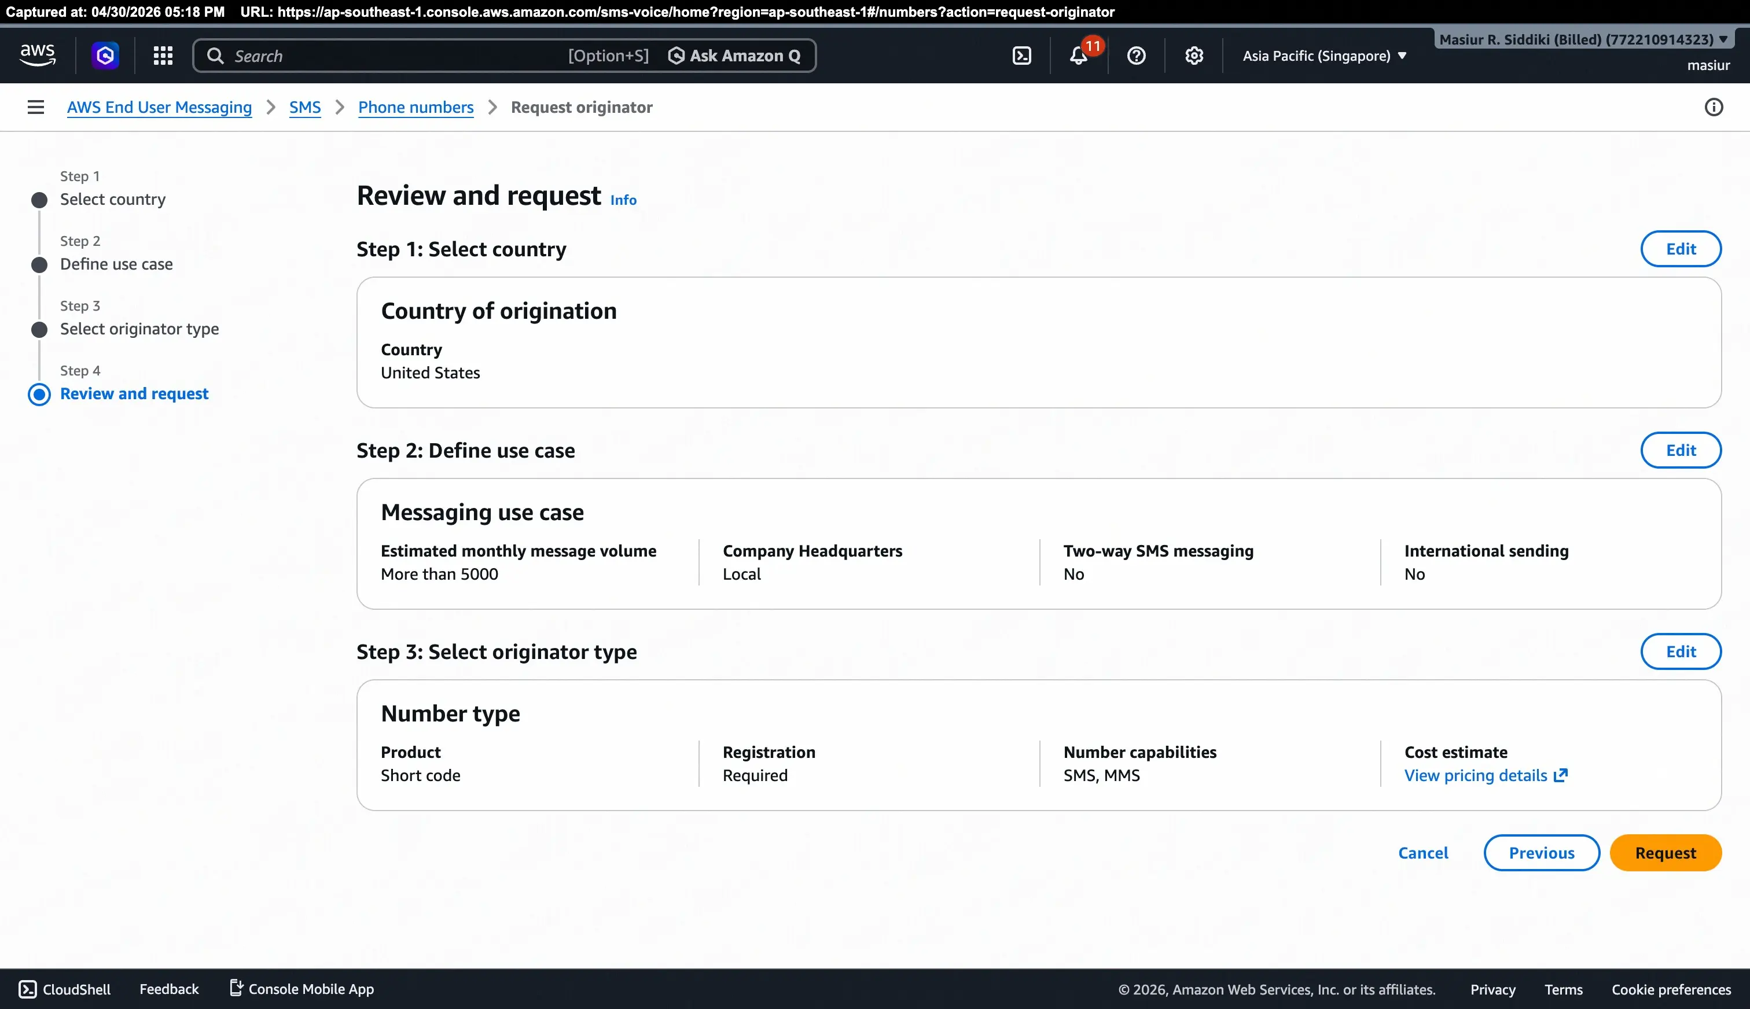1750x1009 pixels.
Task: Open Cookie preferences
Action: pos(1671,989)
